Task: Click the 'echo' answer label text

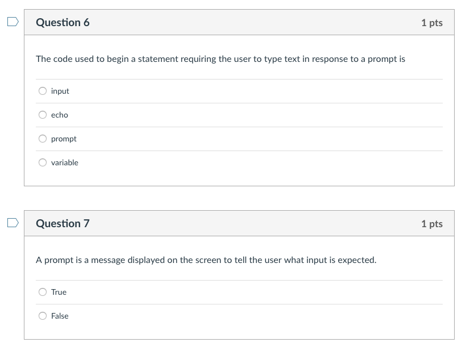Action: (x=59, y=115)
